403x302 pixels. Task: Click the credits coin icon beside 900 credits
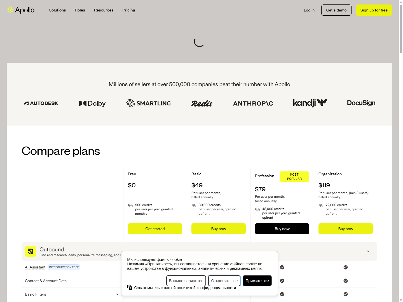point(130,206)
